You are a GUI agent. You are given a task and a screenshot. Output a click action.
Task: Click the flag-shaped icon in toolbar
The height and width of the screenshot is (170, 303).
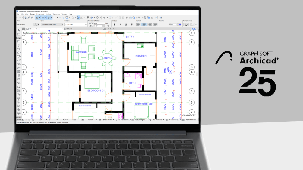pyautogui.click(x=127, y=17)
